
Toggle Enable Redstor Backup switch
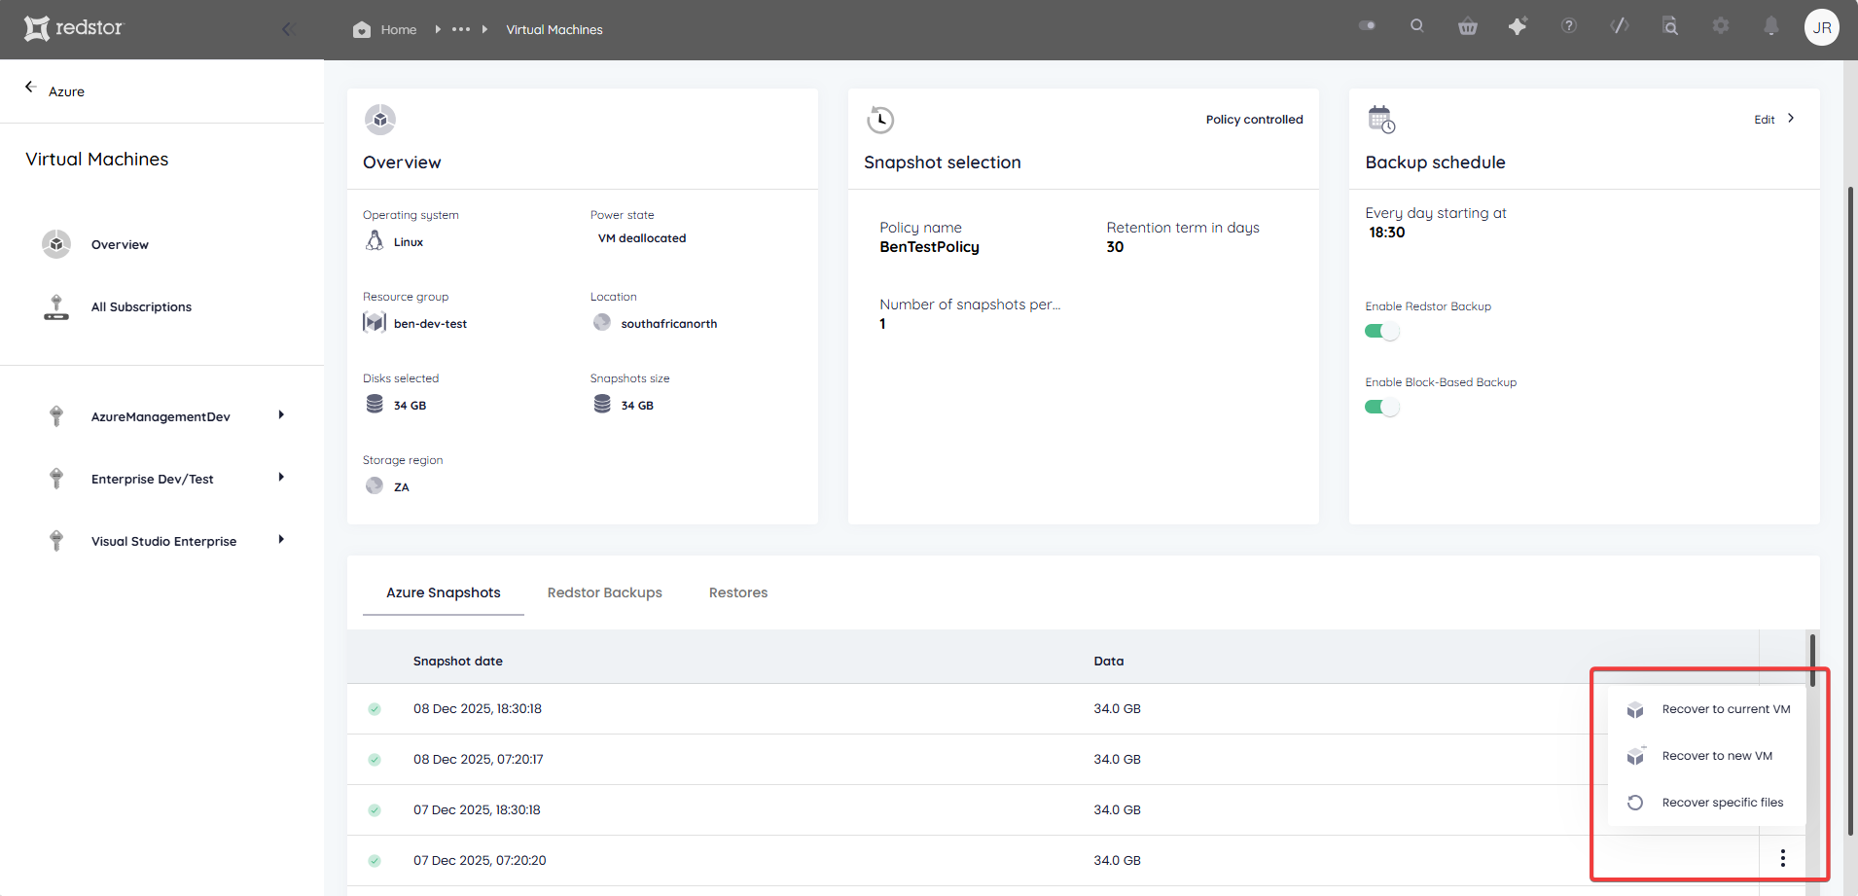(x=1381, y=331)
